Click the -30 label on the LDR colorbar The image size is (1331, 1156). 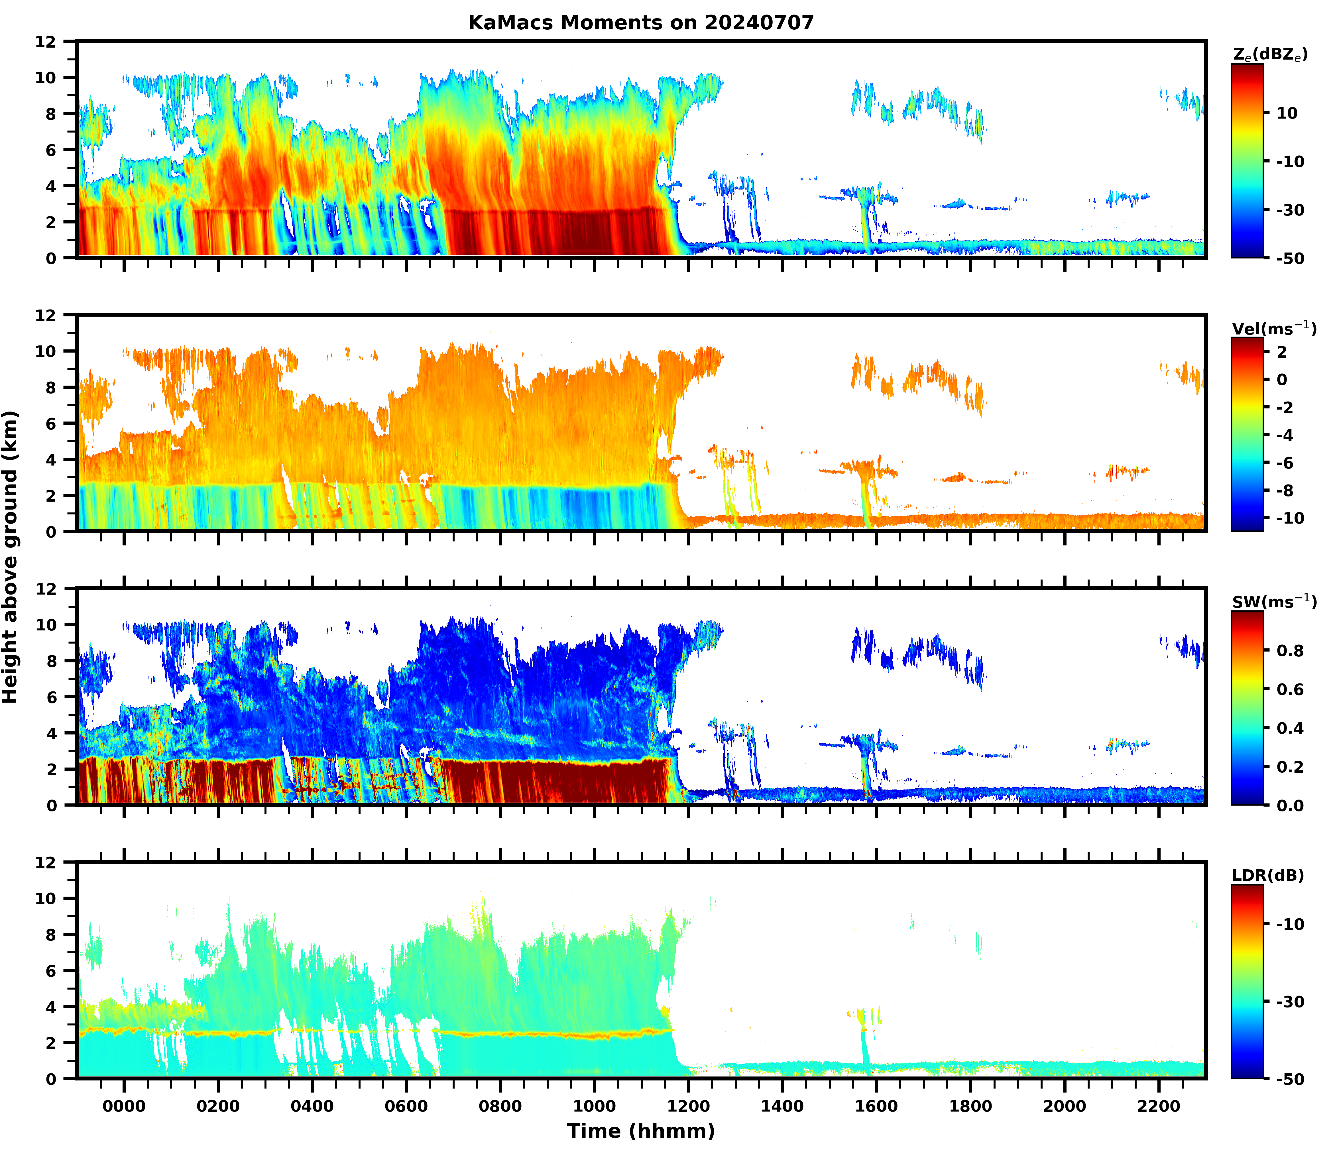1290,1002
